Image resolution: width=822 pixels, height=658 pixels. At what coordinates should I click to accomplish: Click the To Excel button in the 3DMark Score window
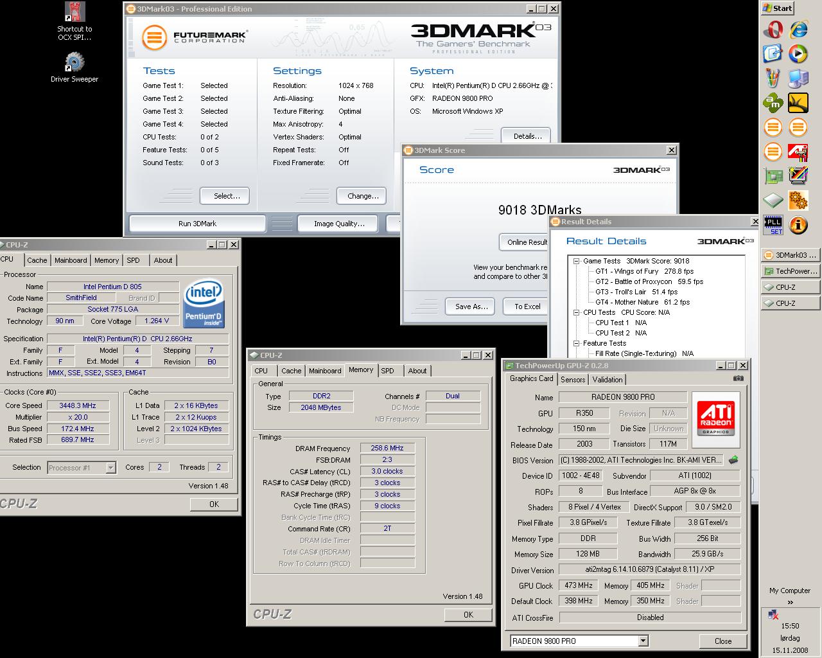click(527, 307)
